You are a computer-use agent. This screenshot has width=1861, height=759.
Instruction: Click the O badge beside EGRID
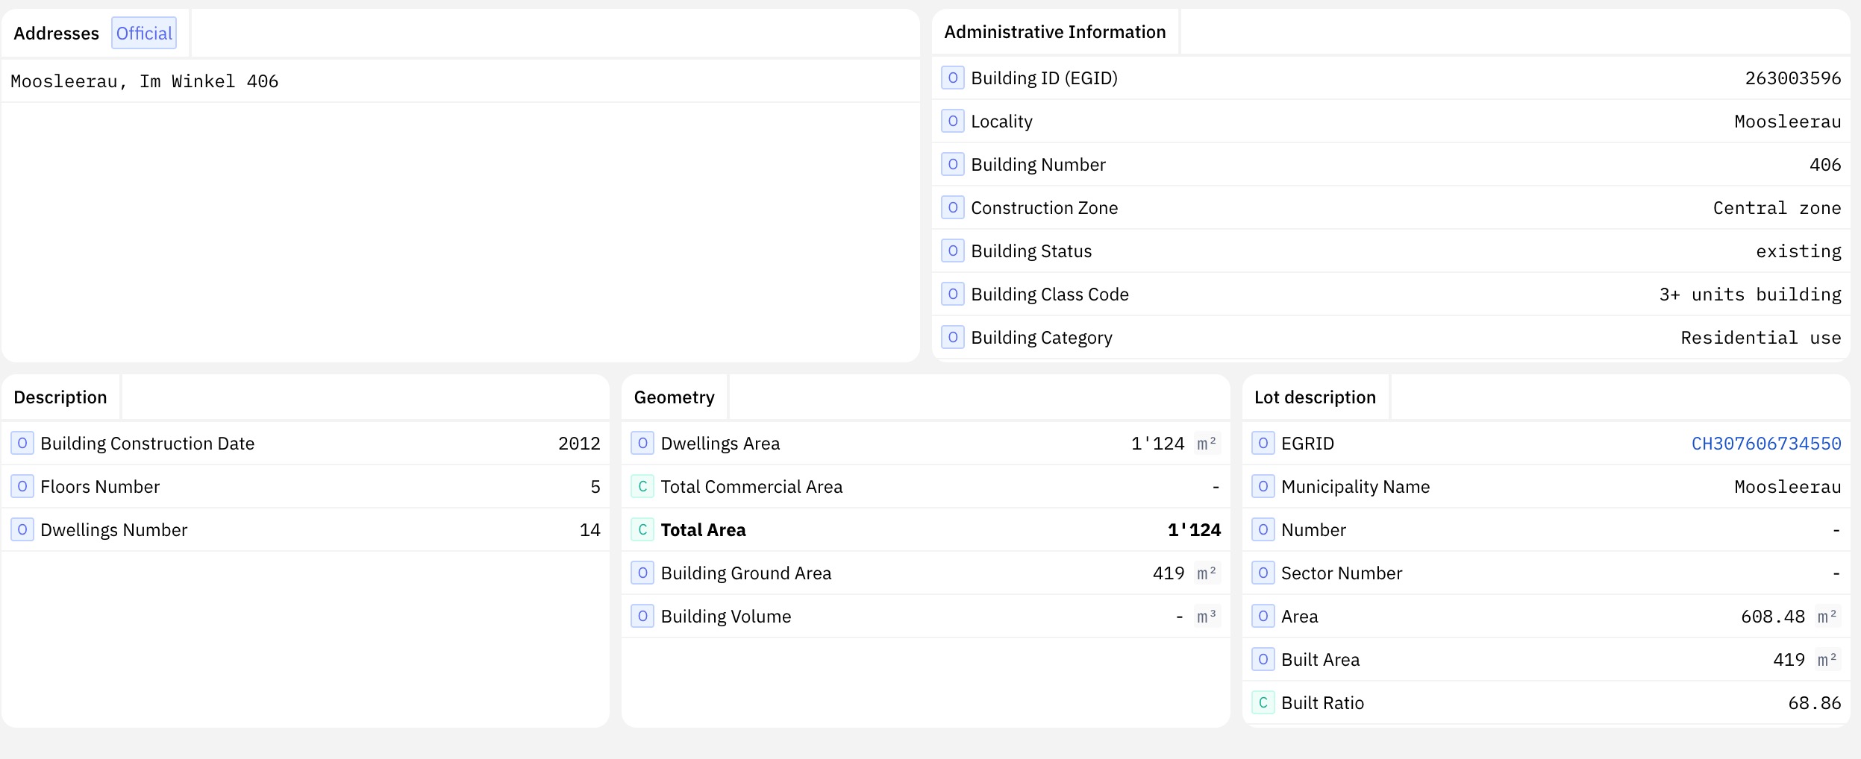point(1263,443)
